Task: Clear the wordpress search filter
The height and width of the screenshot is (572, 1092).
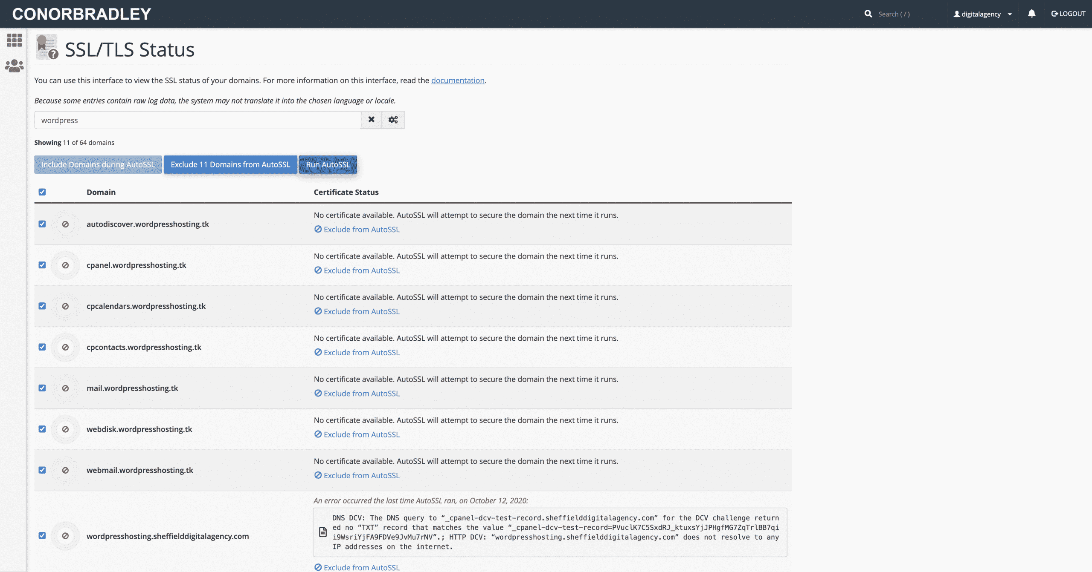Action: pyautogui.click(x=371, y=120)
